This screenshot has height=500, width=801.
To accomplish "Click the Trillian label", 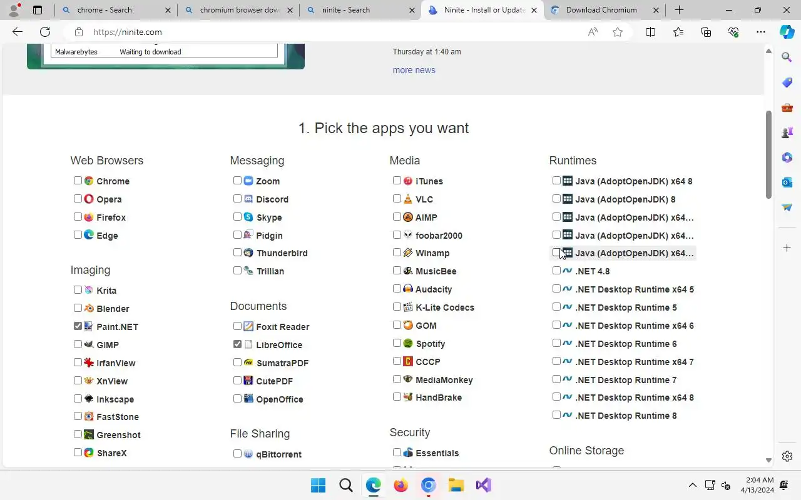I will pos(270,271).
